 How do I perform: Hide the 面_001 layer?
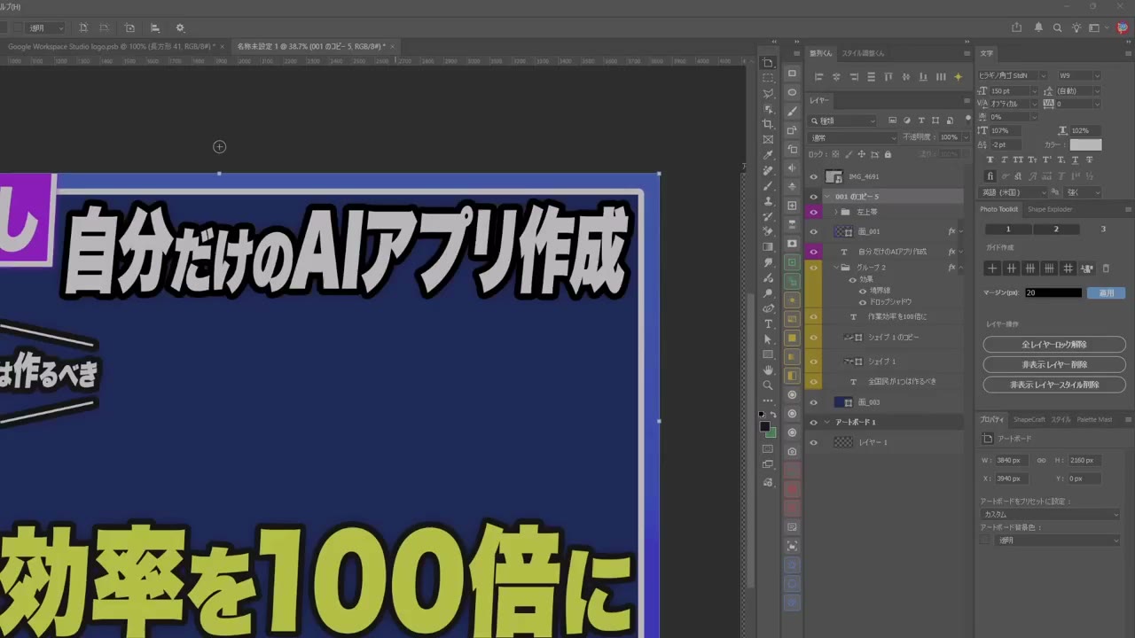tap(813, 232)
